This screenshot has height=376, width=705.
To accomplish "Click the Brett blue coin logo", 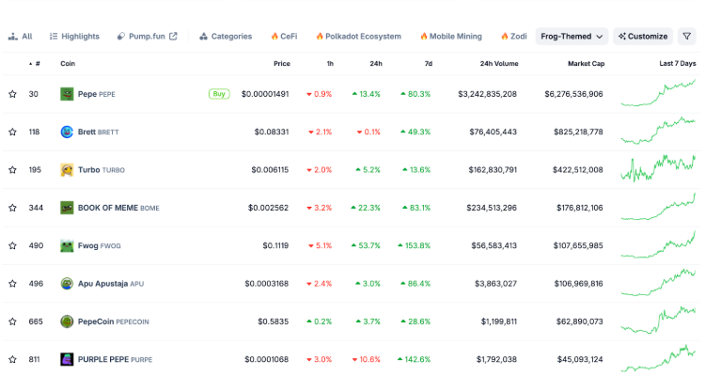I will click(x=67, y=132).
